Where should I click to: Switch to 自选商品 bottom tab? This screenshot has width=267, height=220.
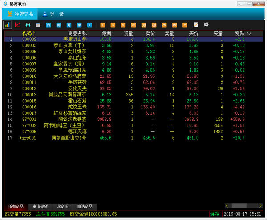(x=85, y=207)
